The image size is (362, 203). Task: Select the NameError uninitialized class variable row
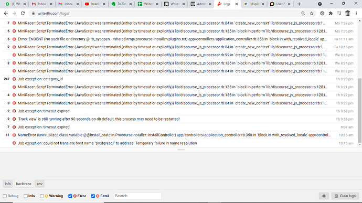(x=178, y=135)
